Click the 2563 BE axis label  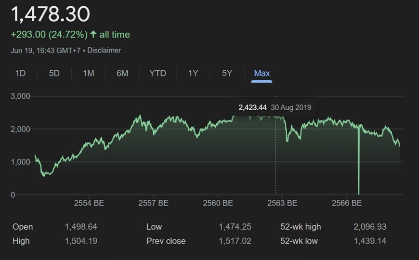(282, 203)
